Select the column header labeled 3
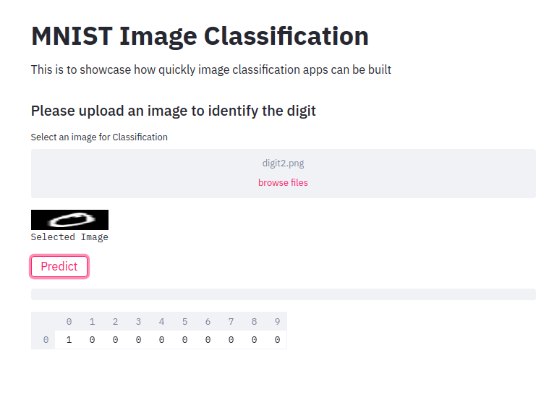Viewport: 549px width, 400px height. (x=138, y=322)
